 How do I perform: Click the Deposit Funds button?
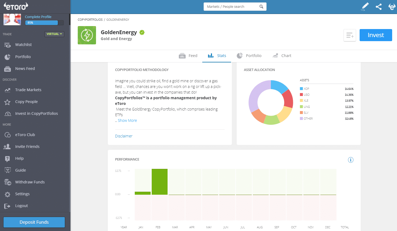(34, 222)
